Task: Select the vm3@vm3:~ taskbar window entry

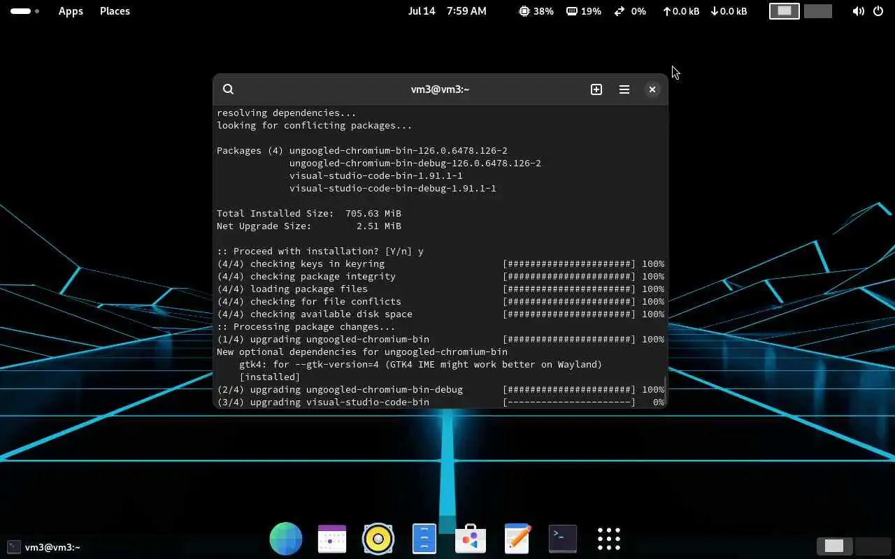Action: [x=44, y=547]
